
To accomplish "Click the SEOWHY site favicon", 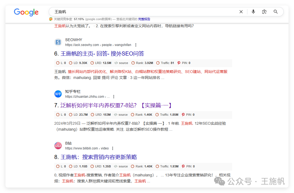I will tap(58, 42).
